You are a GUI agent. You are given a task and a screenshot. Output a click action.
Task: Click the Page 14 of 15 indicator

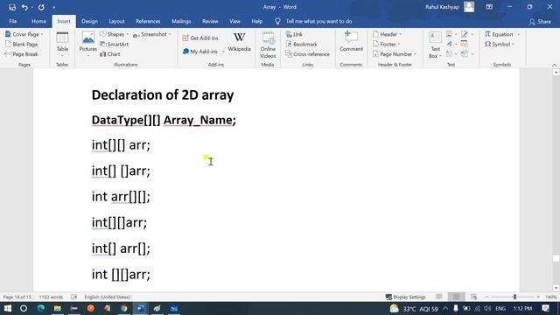[17, 297]
